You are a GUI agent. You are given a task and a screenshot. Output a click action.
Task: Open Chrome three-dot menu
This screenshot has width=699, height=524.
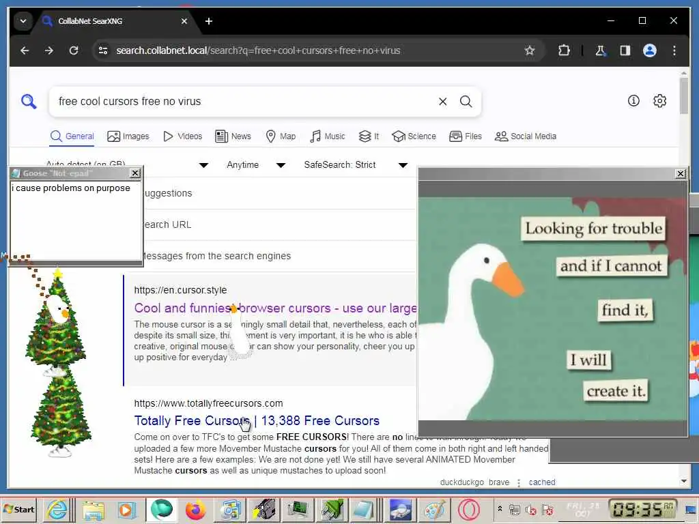click(674, 50)
